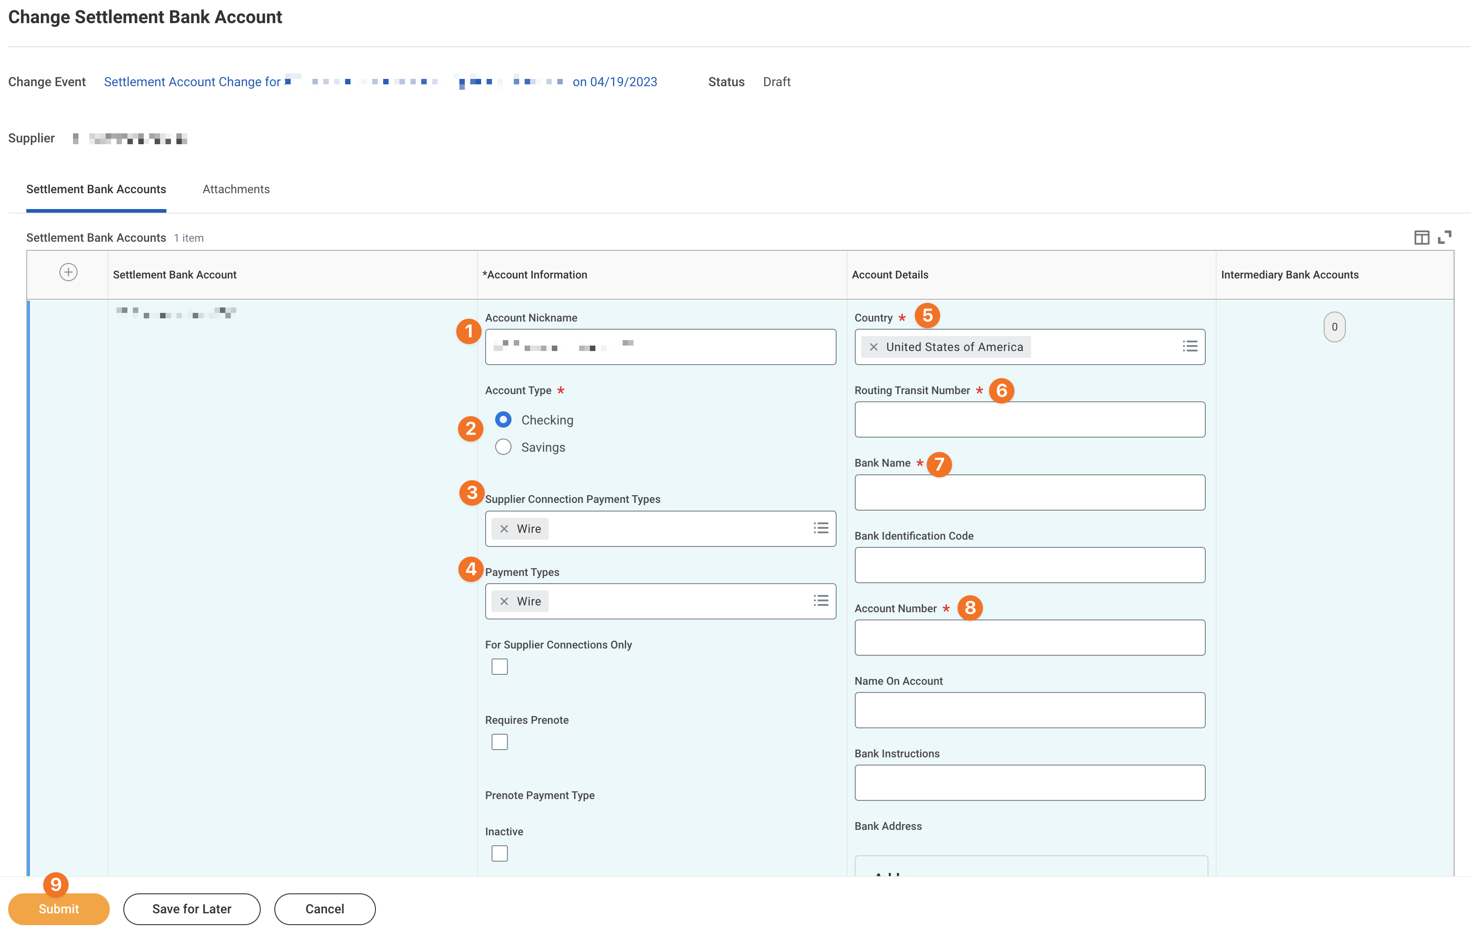Add a new settlement bank account row
The image size is (1471, 936).
[68, 273]
